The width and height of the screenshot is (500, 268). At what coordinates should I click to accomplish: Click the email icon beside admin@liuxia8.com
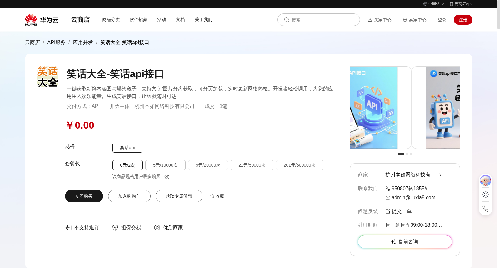(388, 198)
